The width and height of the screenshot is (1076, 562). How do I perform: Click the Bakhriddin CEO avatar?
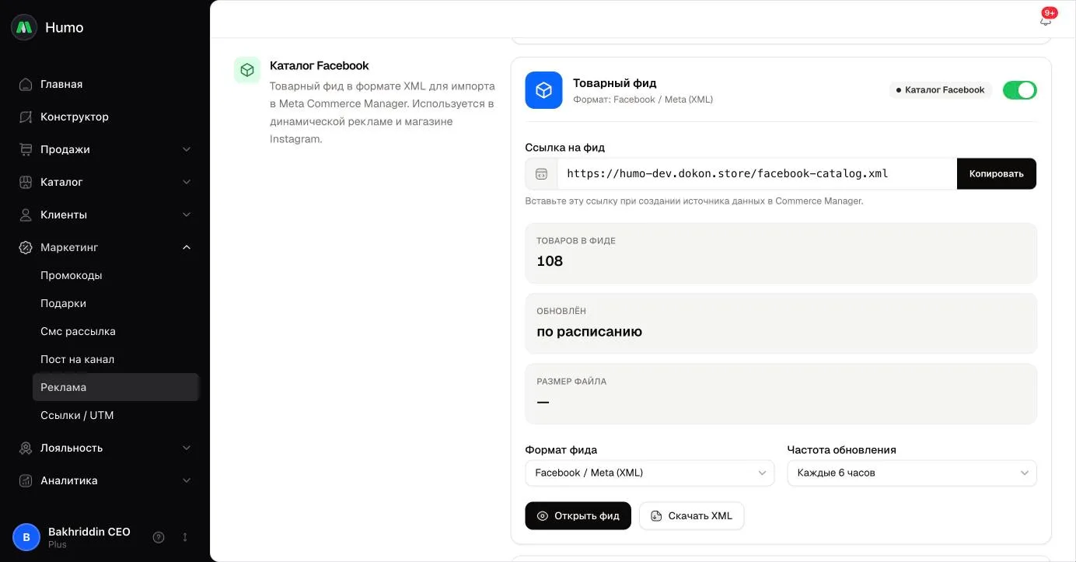26,537
